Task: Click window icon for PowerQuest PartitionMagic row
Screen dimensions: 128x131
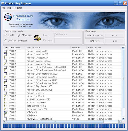Action: pos(5,119)
